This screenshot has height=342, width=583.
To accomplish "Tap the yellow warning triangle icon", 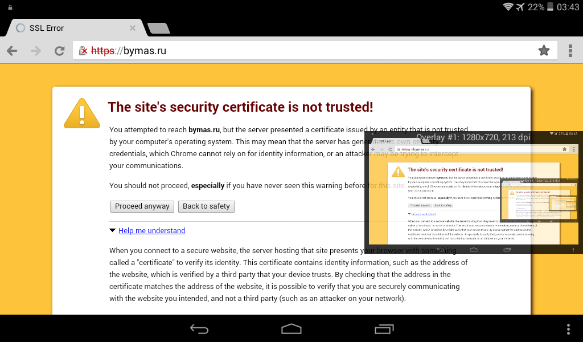I will (x=82, y=113).
